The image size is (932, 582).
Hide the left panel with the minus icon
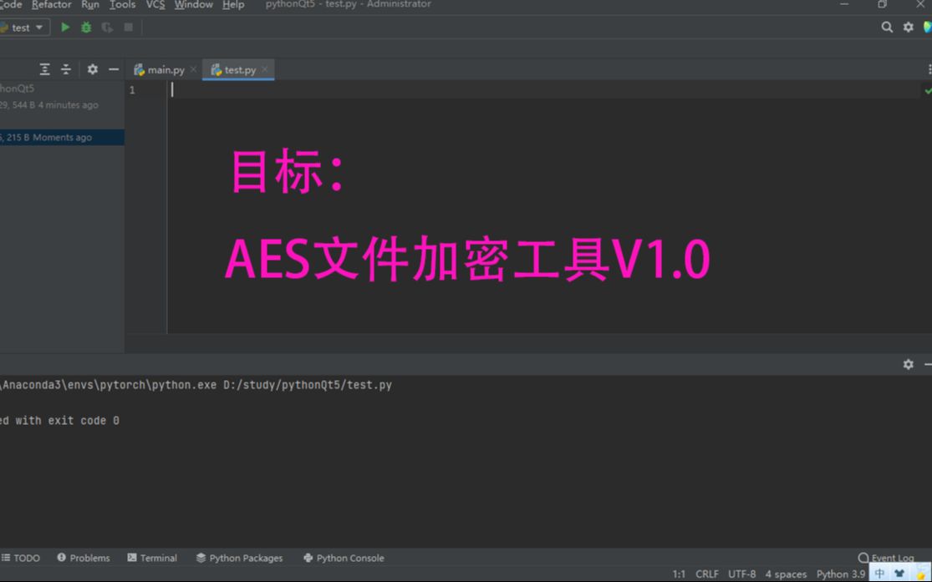[x=114, y=68]
